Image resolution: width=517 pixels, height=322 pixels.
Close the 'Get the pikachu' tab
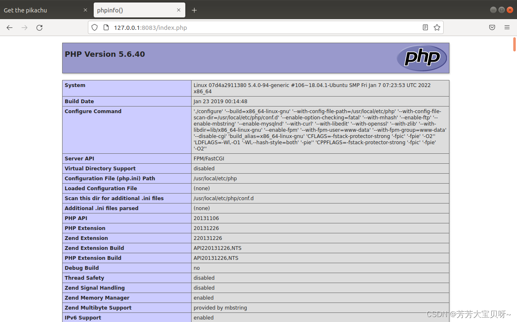[x=85, y=10]
